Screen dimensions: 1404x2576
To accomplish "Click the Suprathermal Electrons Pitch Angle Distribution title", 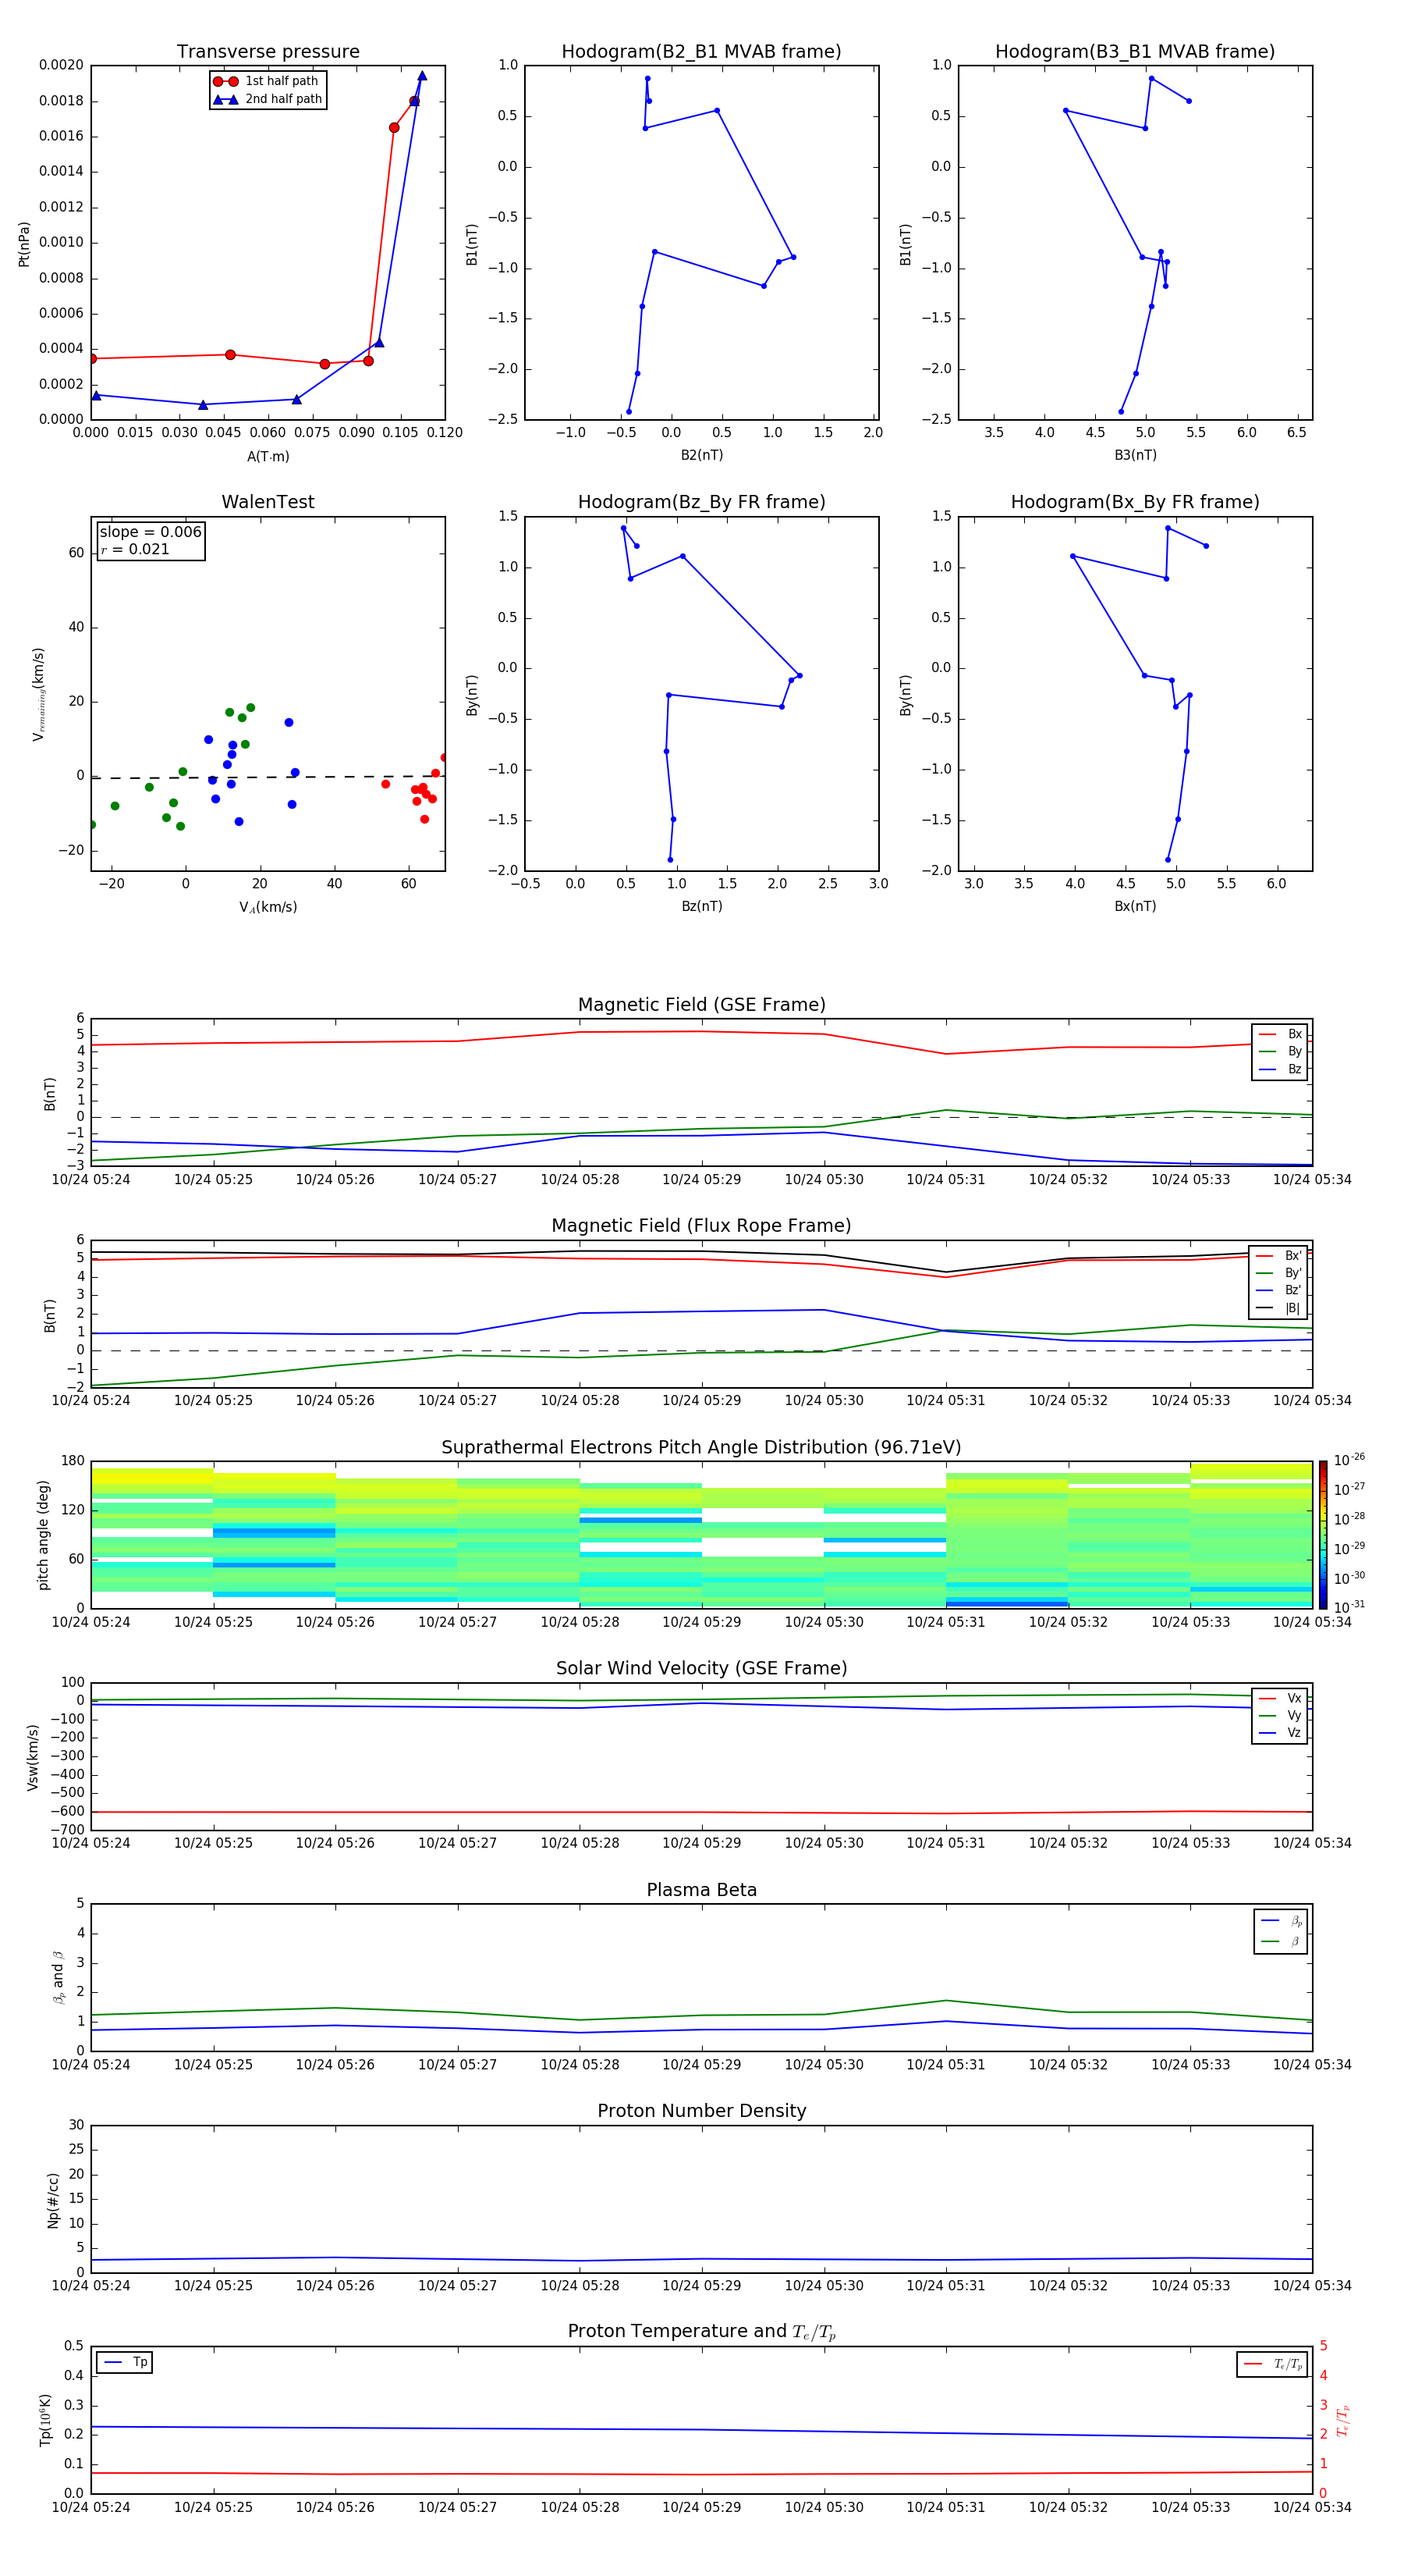I will click(701, 1448).
